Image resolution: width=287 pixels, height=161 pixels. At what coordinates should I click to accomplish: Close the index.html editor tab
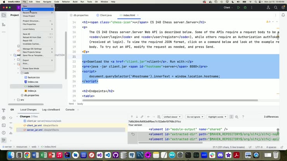coord(138,15)
